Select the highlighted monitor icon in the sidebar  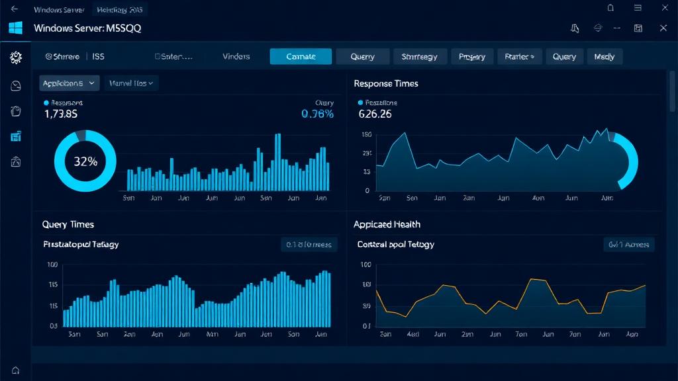[x=15, y=136]
